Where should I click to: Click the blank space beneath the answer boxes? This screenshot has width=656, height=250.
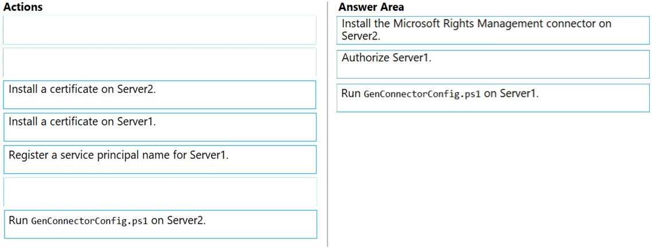[x=493, y=180]
